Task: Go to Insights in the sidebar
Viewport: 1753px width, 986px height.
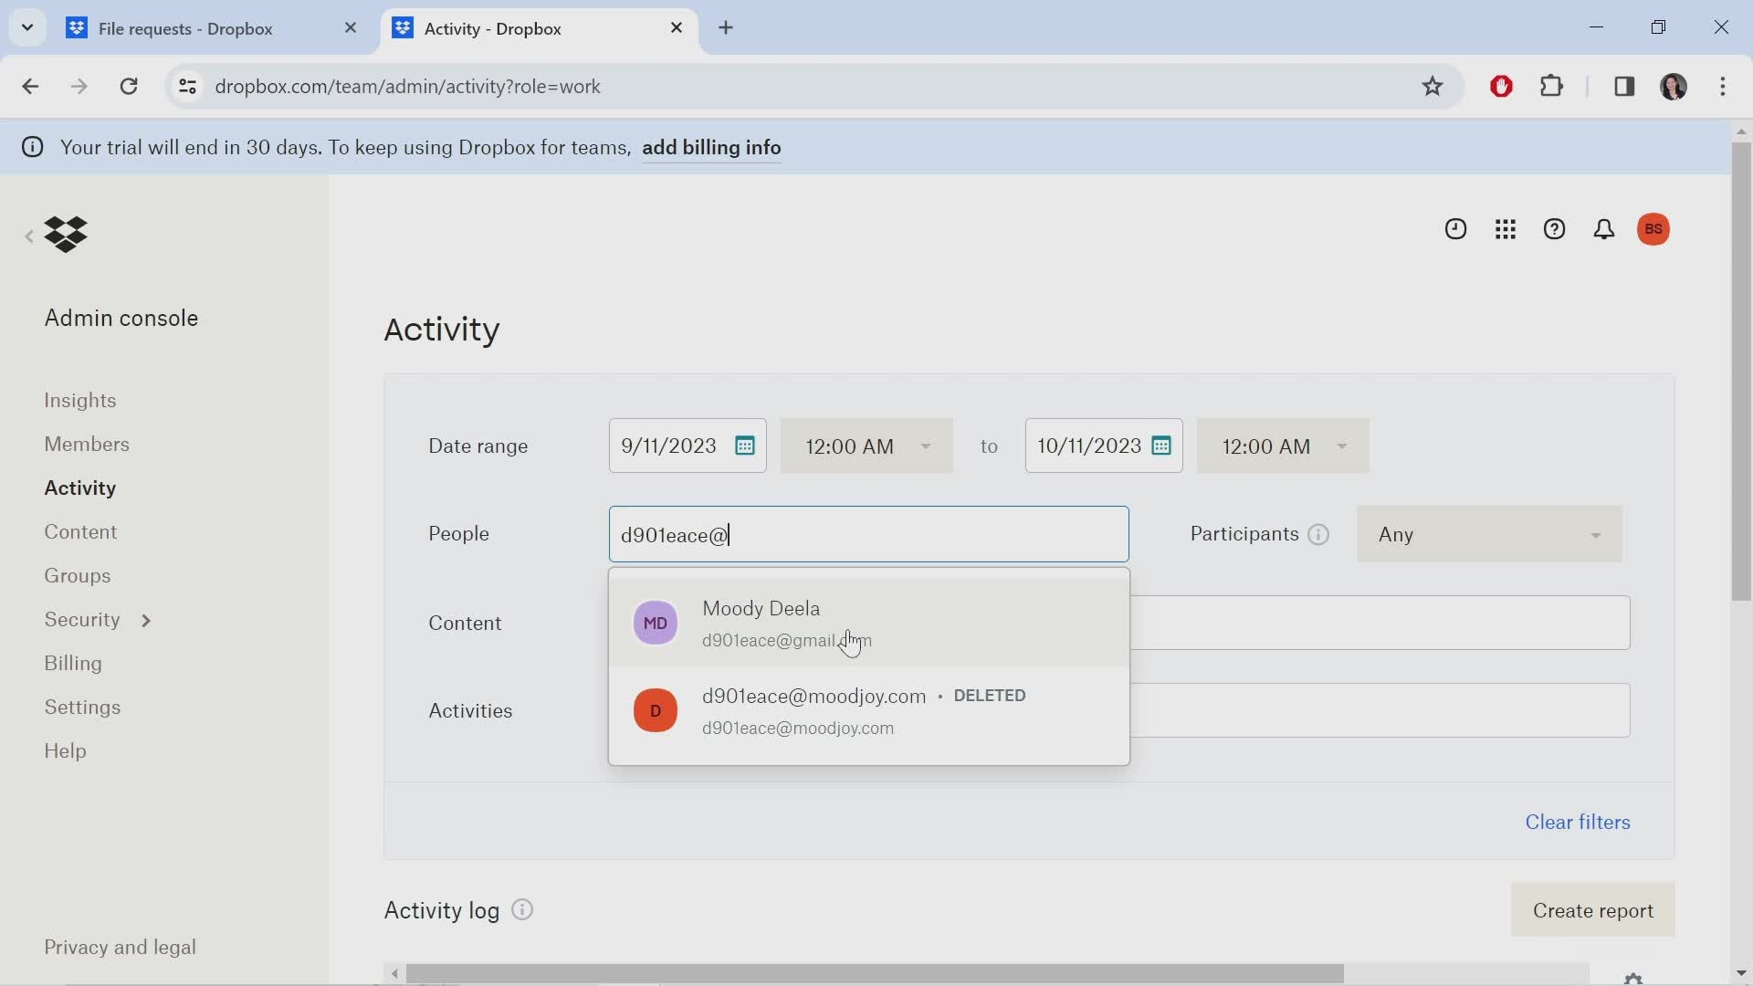Action: coord(80,401)
